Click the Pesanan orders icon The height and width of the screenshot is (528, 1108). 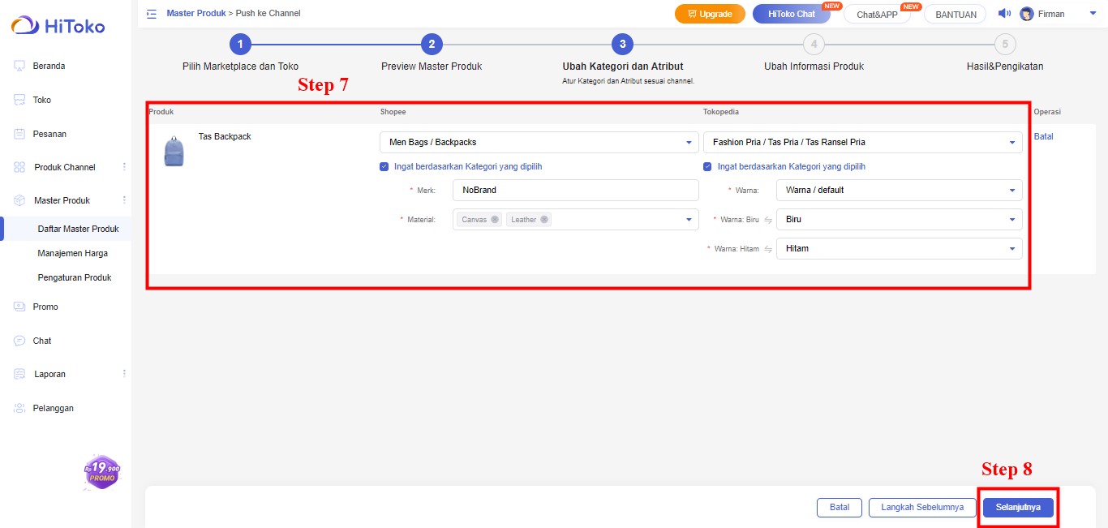tap(19, 134)
